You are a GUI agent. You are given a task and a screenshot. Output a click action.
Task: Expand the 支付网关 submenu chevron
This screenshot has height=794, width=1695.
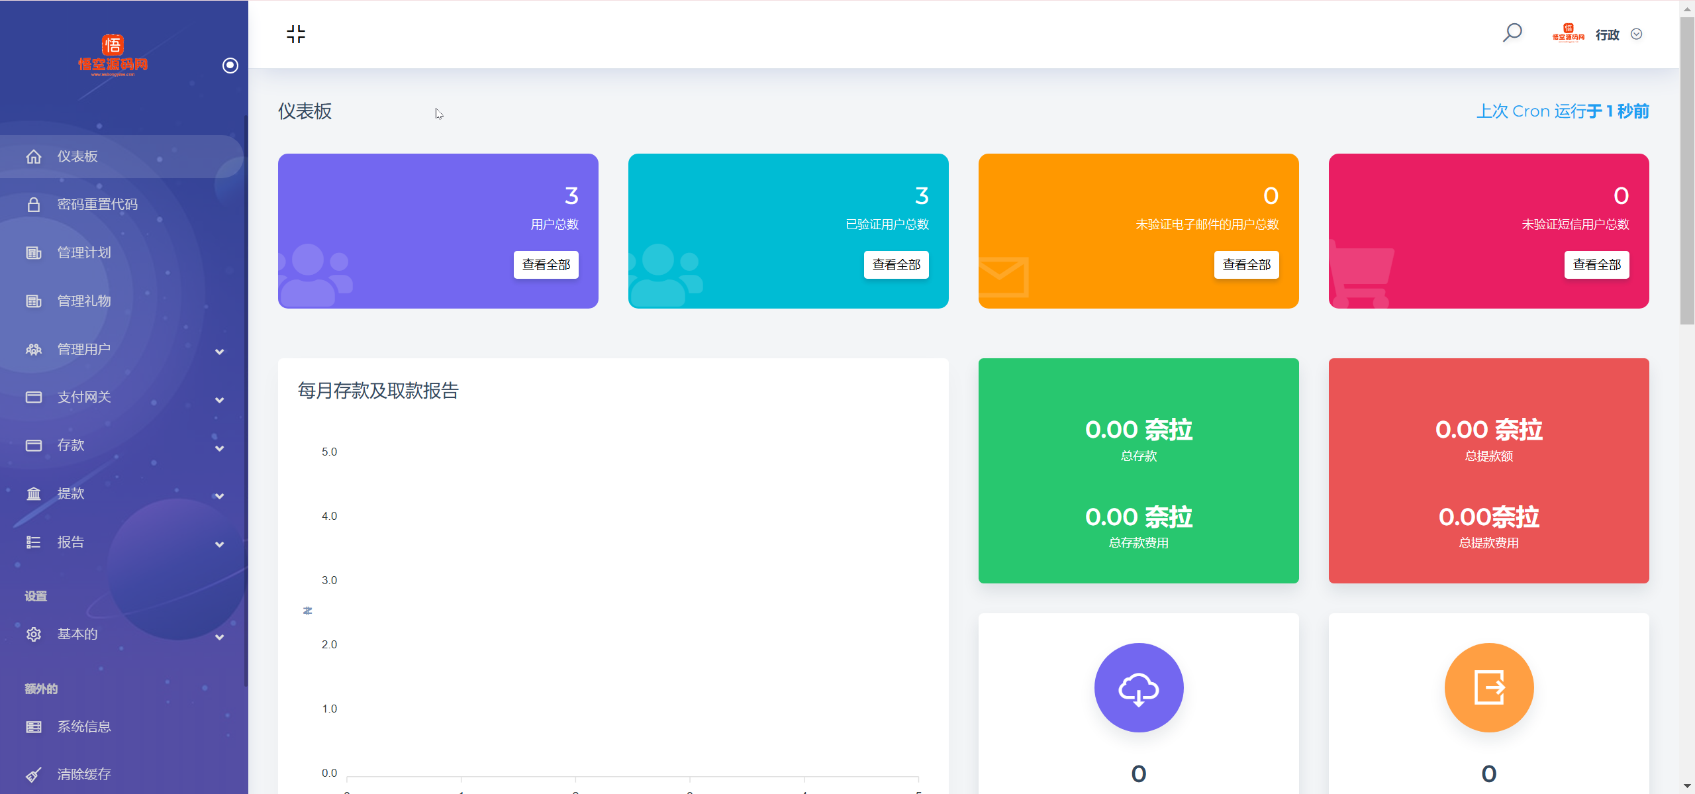tap(219, 400)
